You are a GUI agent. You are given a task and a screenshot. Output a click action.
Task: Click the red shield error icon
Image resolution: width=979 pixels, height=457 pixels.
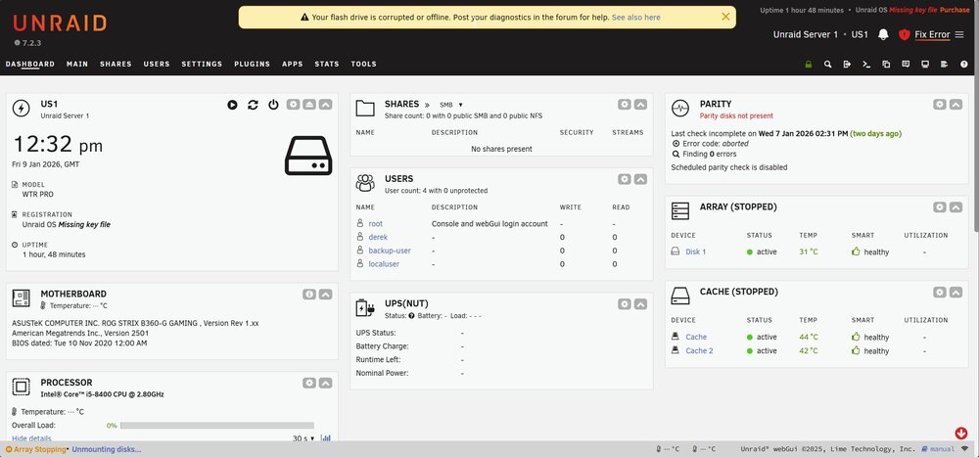click(x=904, y=34)
